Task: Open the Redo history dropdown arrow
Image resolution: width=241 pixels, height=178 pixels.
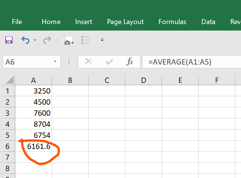Action: [x=57, y=40]
